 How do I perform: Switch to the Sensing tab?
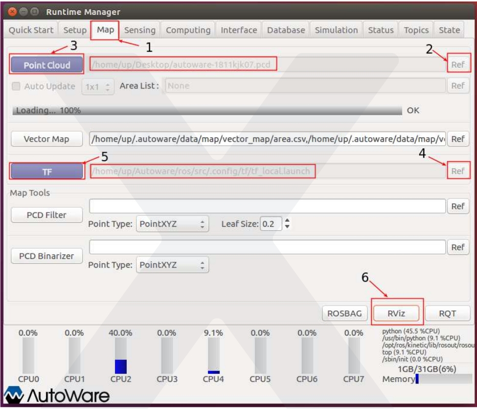(x=140, y=30)
